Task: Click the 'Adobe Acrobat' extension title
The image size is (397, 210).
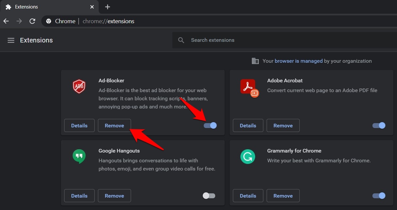Action: (285, 80)
